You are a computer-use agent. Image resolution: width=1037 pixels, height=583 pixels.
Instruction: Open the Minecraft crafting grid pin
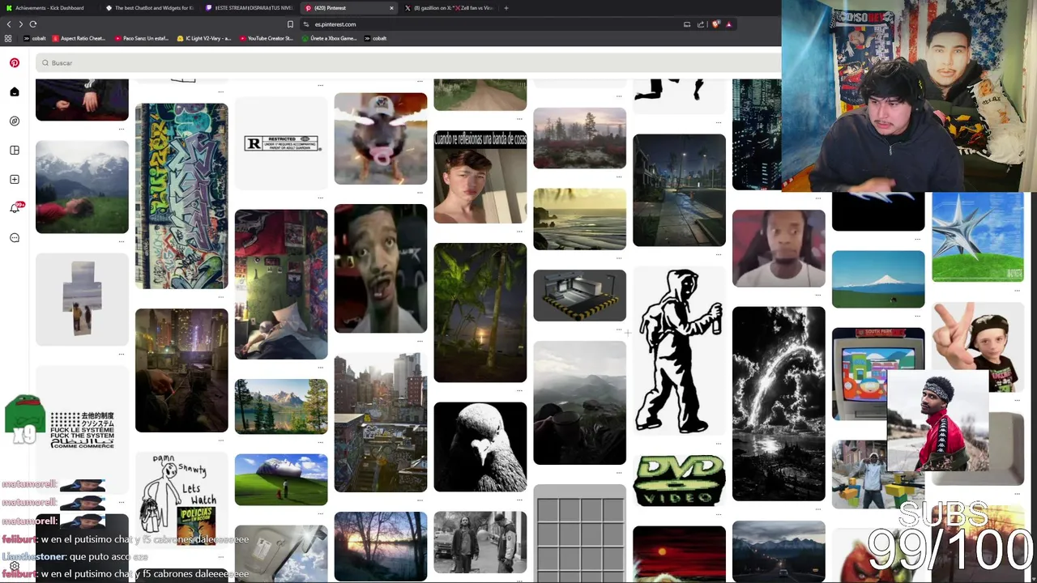pyautogui.click(x=579, y=533)
